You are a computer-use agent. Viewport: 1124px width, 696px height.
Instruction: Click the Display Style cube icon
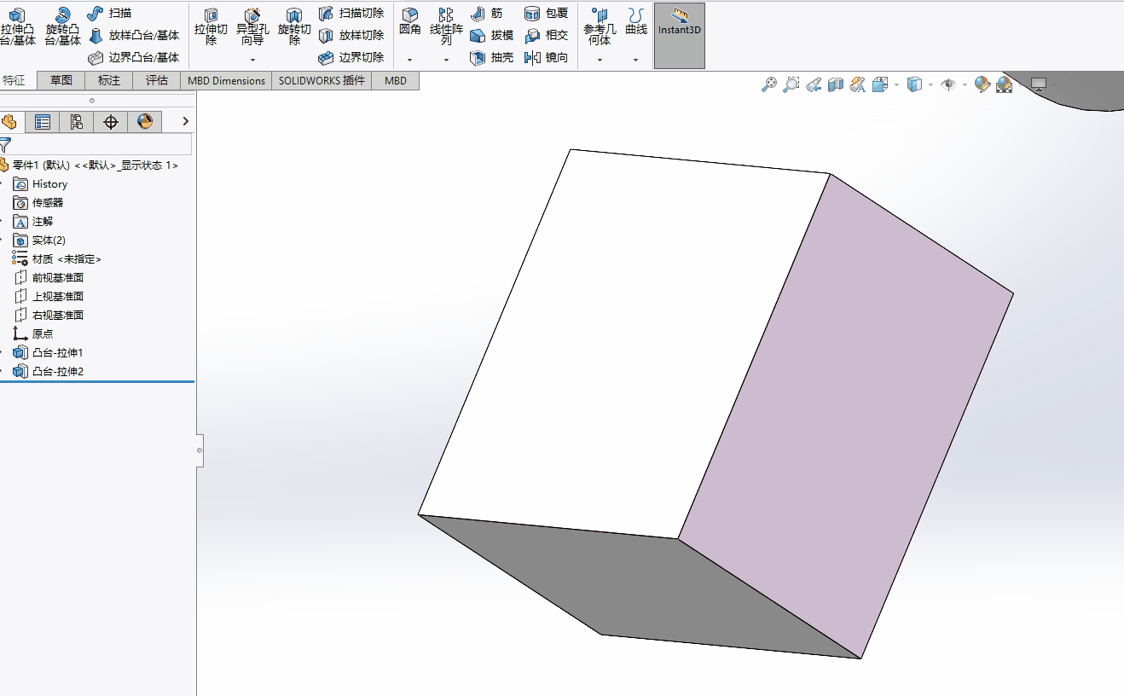coord(914,84)
